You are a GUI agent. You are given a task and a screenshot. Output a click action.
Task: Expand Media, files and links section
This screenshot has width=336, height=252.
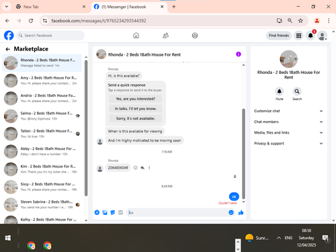coord(288,132)
